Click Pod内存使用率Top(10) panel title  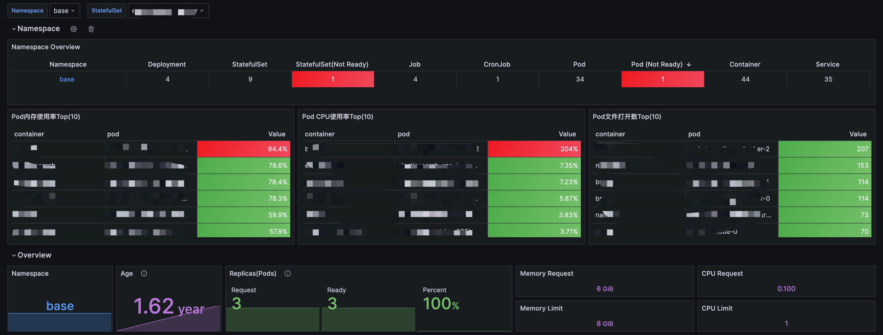[x=46, y=117]
